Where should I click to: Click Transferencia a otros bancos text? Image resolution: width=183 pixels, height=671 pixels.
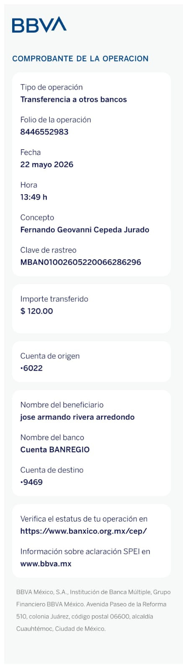[x=74, y=99]
